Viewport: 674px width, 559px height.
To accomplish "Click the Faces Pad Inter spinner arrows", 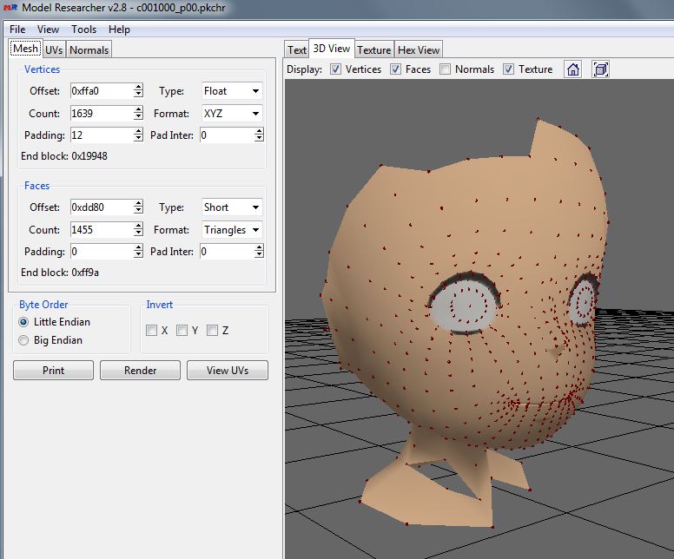I will click(259, 252).
